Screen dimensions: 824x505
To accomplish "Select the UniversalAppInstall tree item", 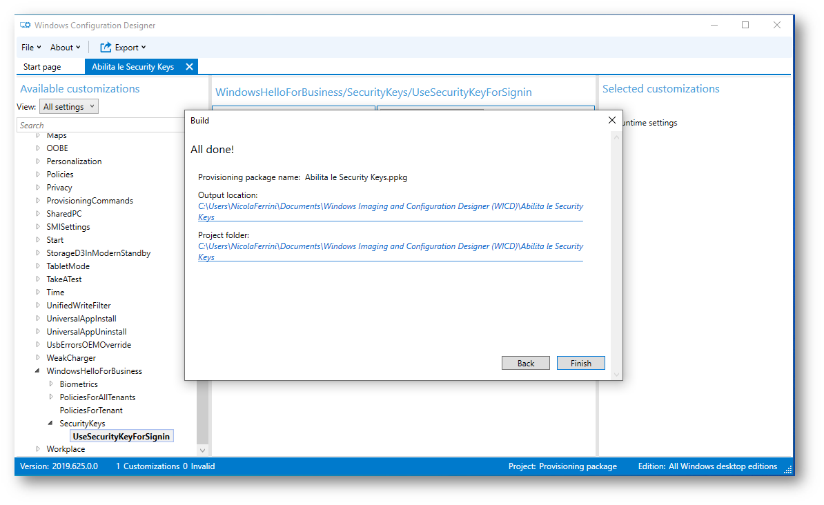I will pos(81,319).
